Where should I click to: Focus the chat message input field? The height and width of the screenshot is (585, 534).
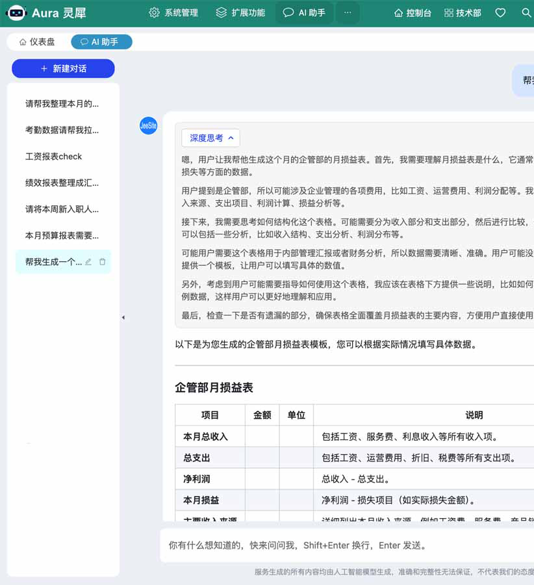tap(347, 545)
